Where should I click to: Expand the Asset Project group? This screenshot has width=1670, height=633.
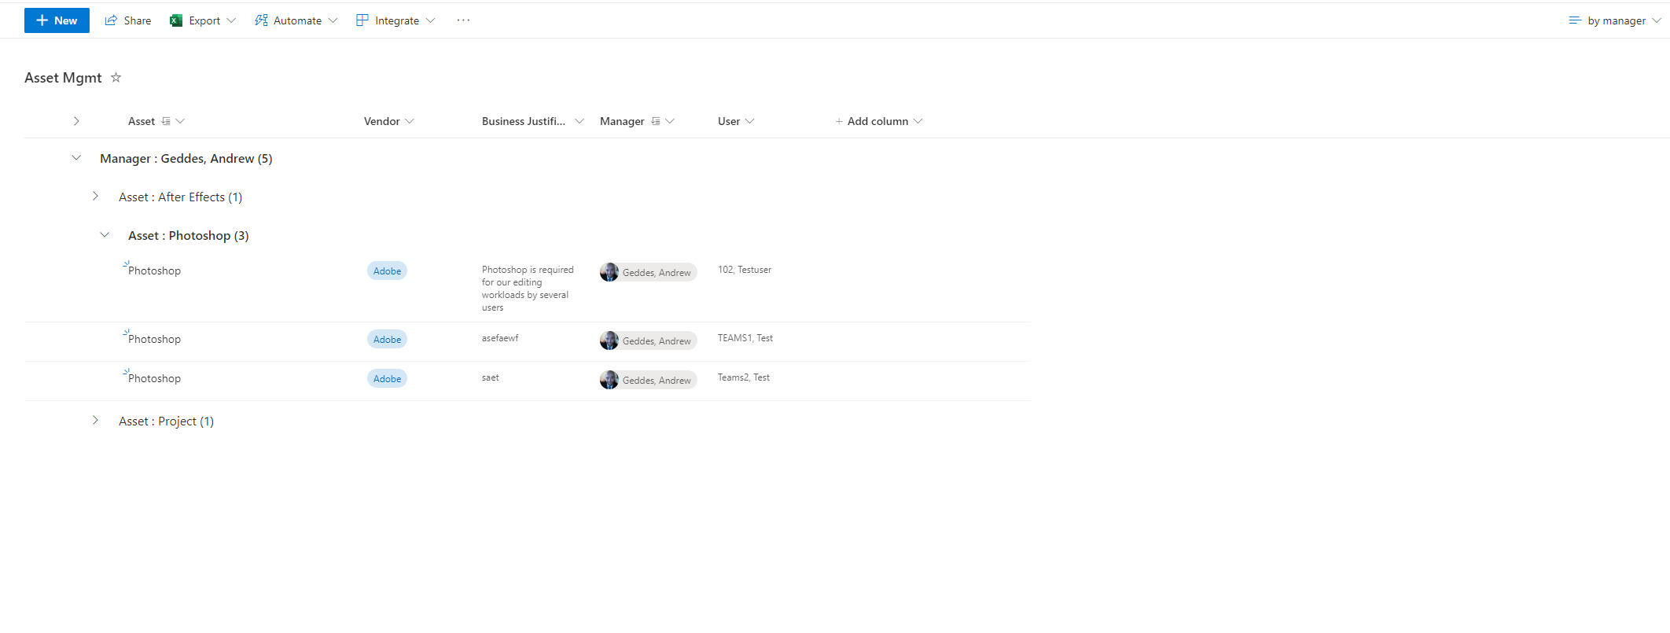point(95,421)
